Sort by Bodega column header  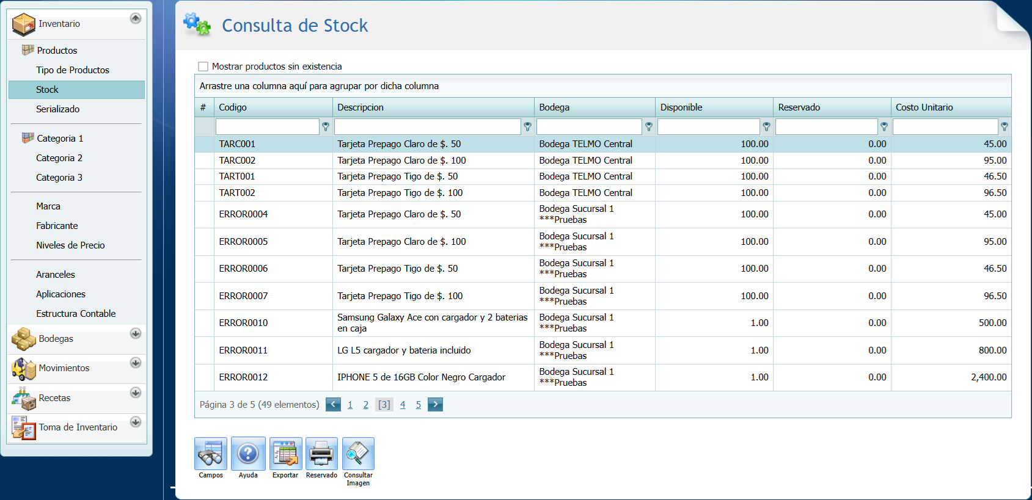point(595,107)
